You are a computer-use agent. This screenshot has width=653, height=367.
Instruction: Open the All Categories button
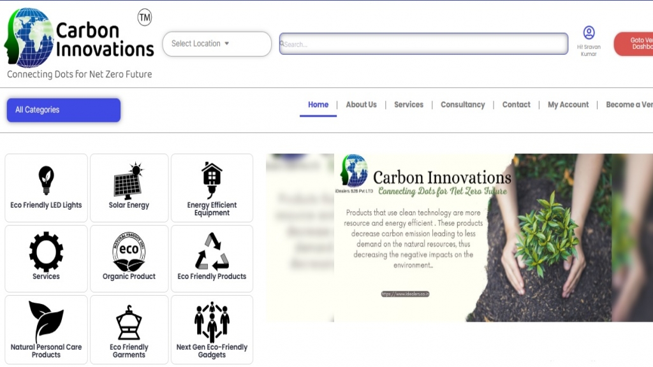[64, 110]
